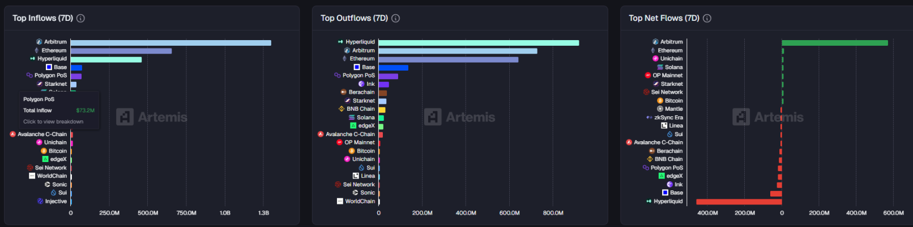913x227 pixels.
Task: Click Hyperliquid icon in Top Outflows chart
Action: pos(340,42)
